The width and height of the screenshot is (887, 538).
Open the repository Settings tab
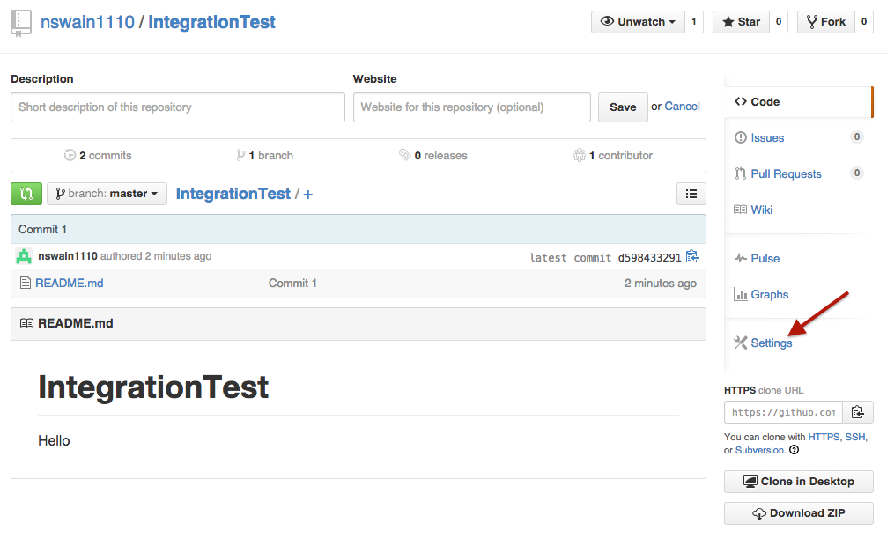771,343
